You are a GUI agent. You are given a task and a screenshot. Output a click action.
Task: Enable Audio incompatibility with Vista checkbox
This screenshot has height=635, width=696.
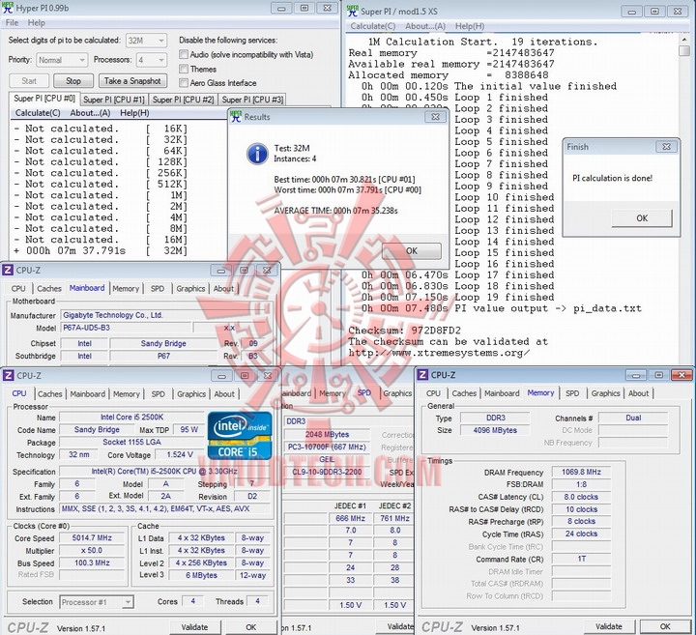[x=184, y=54]
